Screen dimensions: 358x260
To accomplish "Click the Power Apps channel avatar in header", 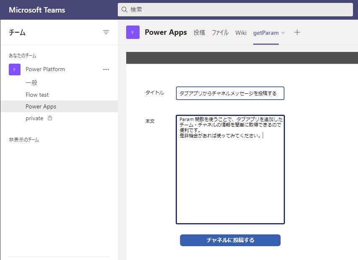I will [133, 32].
